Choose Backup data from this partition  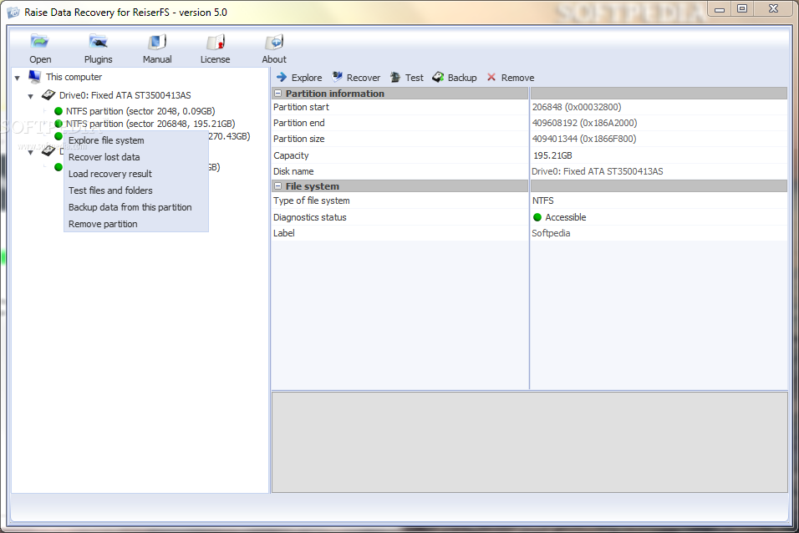[x=136, y=207]
